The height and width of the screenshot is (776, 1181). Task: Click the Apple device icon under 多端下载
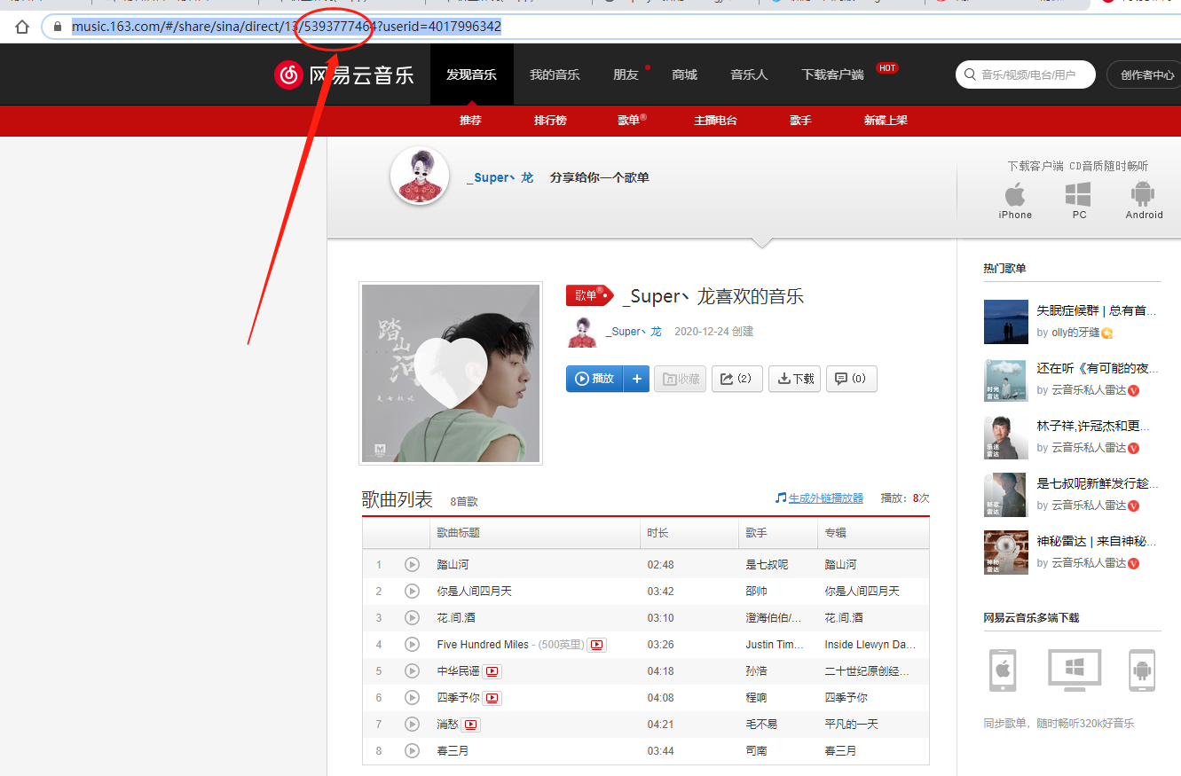(1003, 670)
